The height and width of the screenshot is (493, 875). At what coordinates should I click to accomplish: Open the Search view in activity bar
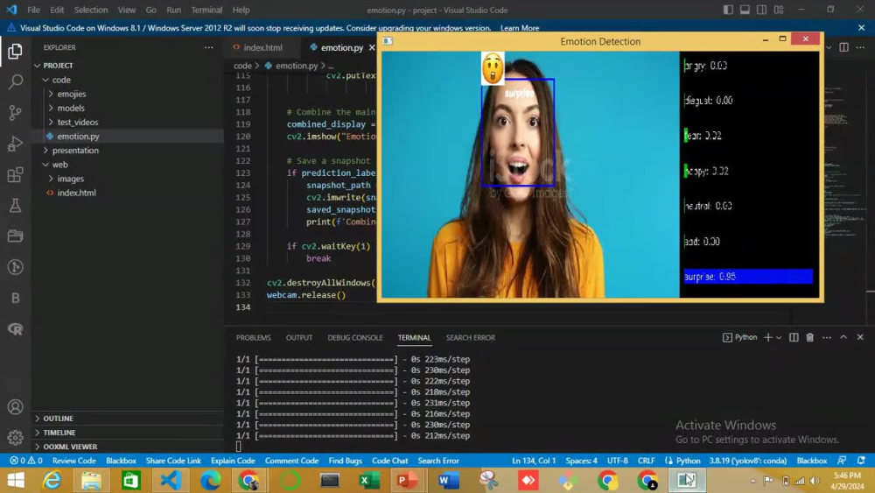(x=15, y=82)
